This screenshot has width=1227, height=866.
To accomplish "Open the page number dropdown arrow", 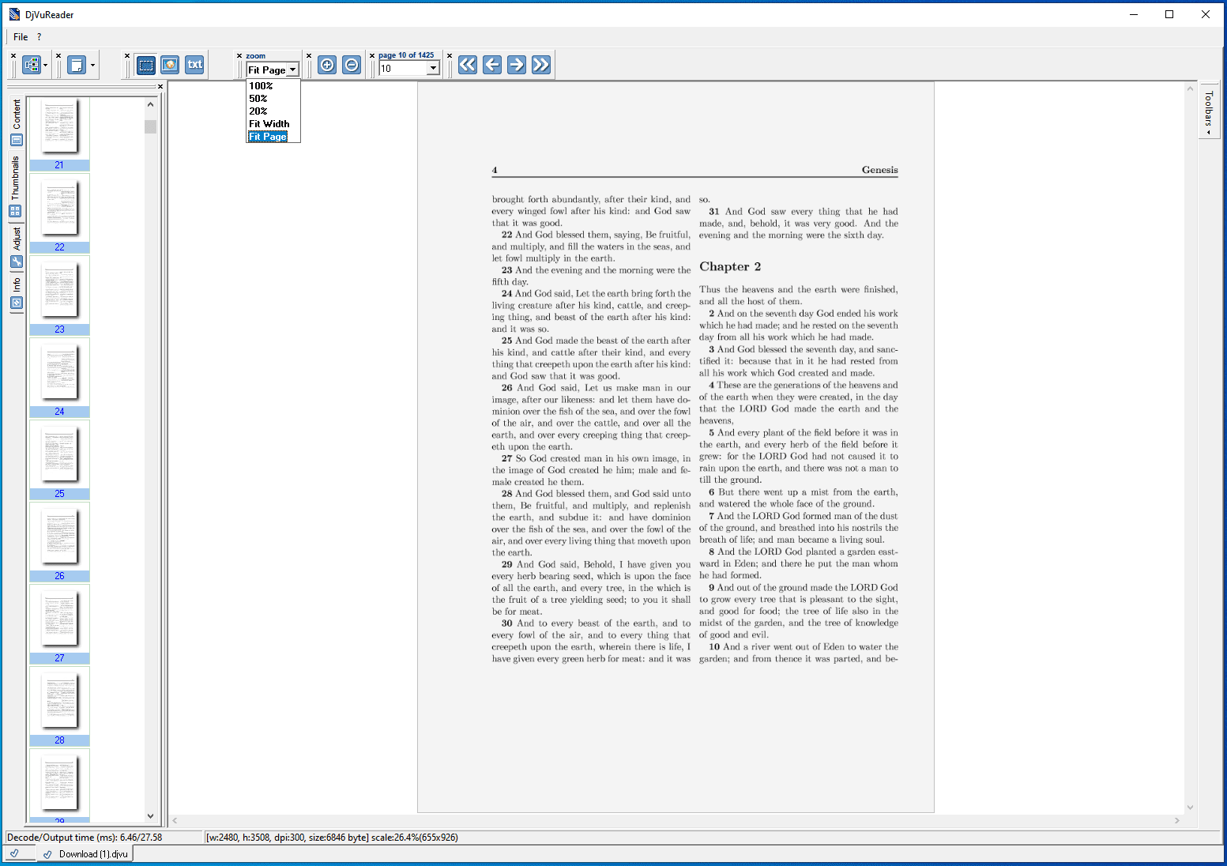I will (x=433, y=69).
